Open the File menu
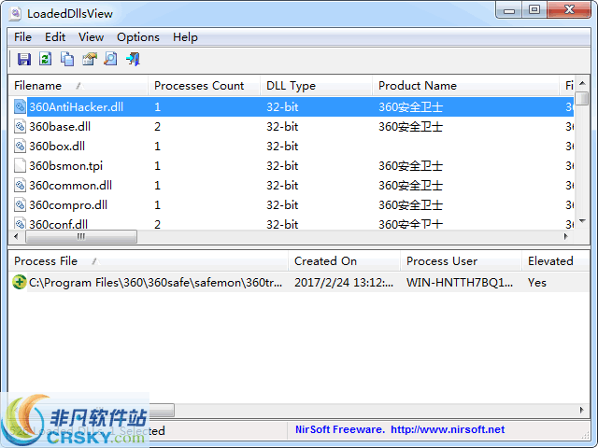 click(x=22, y=37)
